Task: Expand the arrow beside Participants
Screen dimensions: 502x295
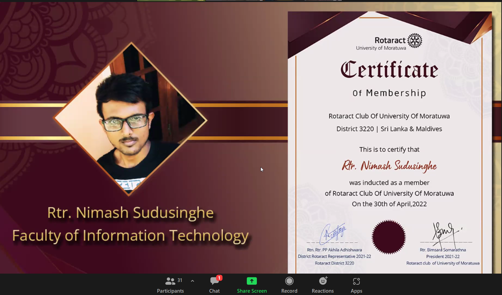Action: coord(192,281)
